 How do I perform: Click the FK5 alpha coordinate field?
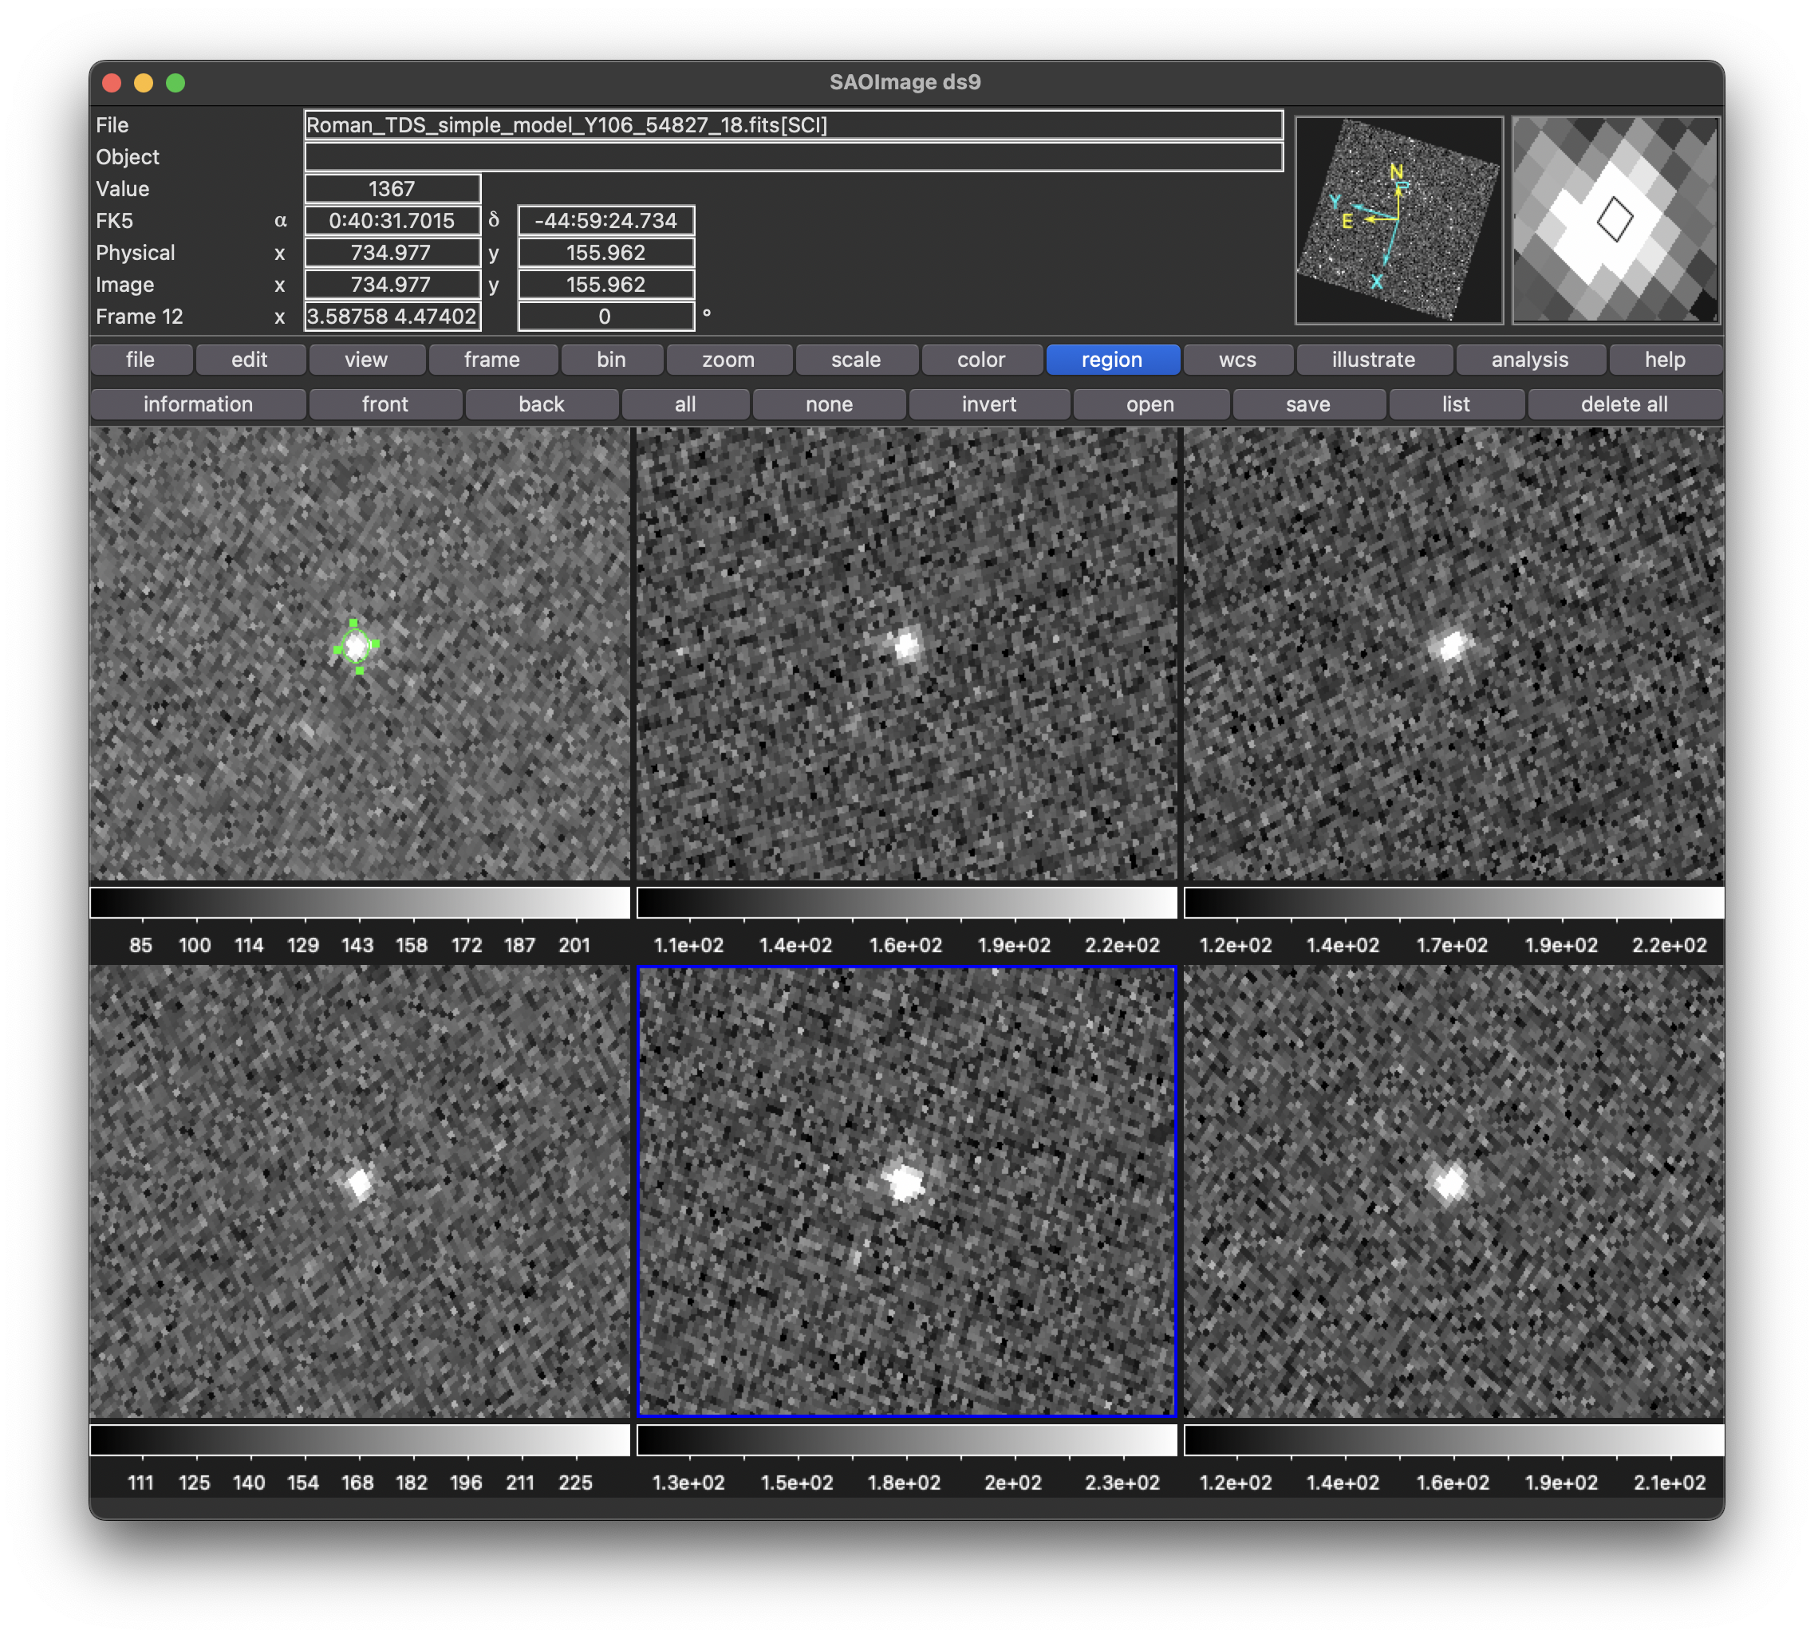[x=392, y=221]
